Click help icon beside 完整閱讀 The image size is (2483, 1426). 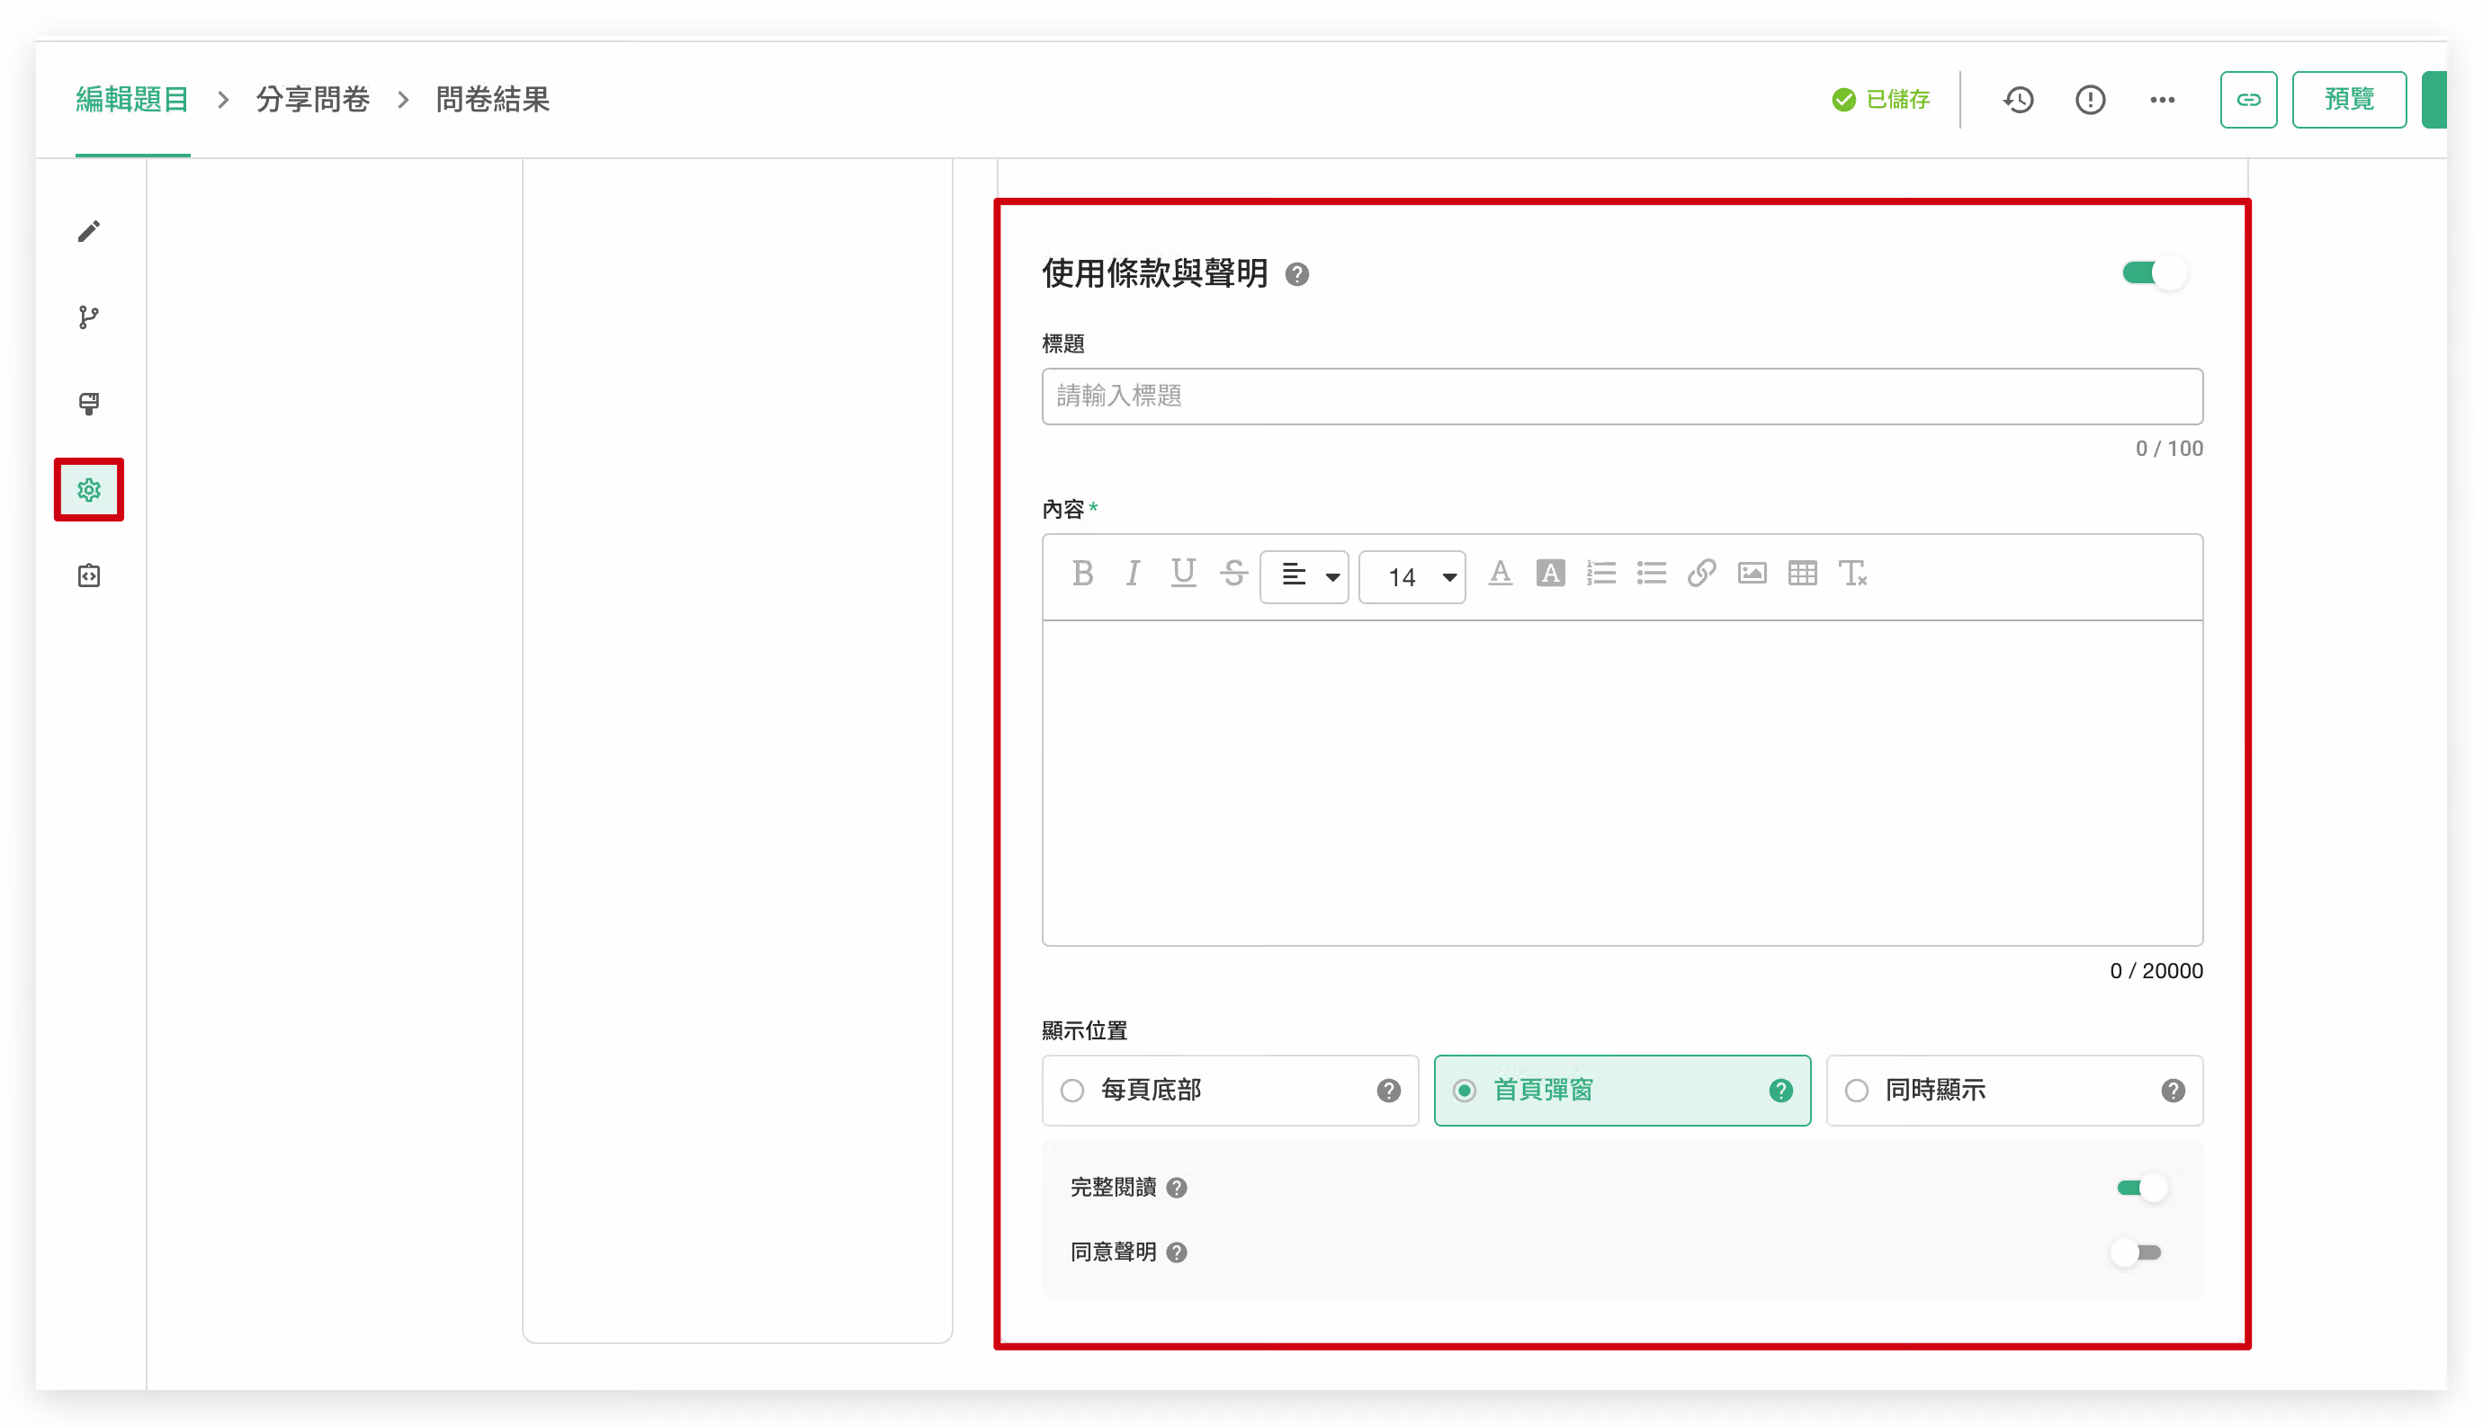click(x=1177, y=1188)
